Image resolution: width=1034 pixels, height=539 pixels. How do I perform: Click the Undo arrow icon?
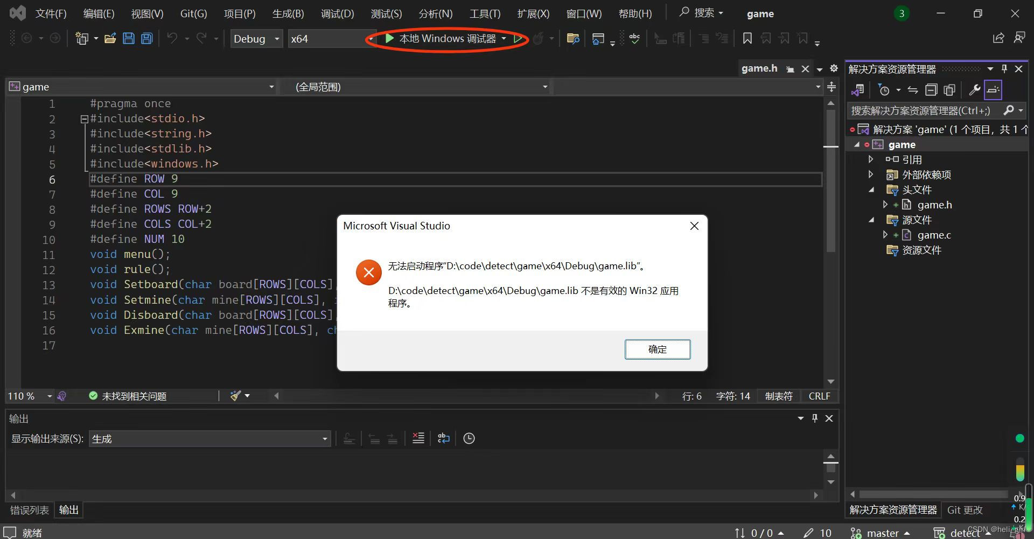[x=172, y=38]
